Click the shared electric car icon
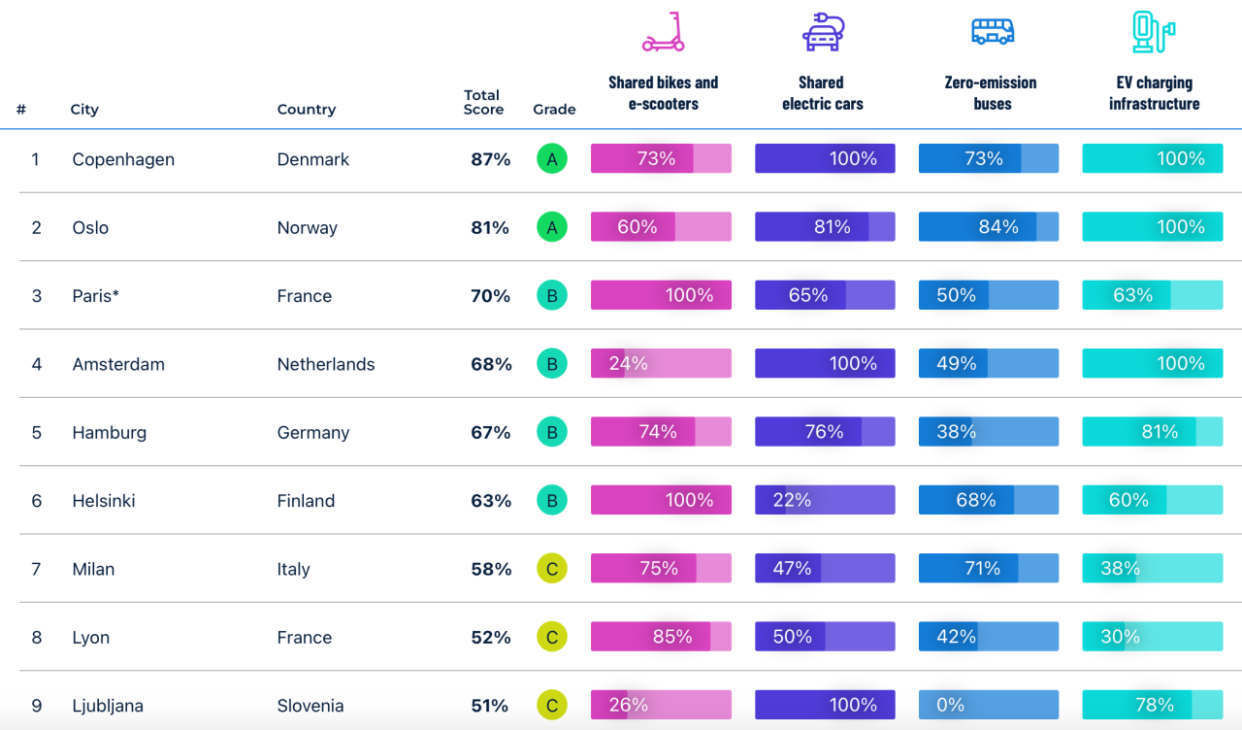 point(823,32)
